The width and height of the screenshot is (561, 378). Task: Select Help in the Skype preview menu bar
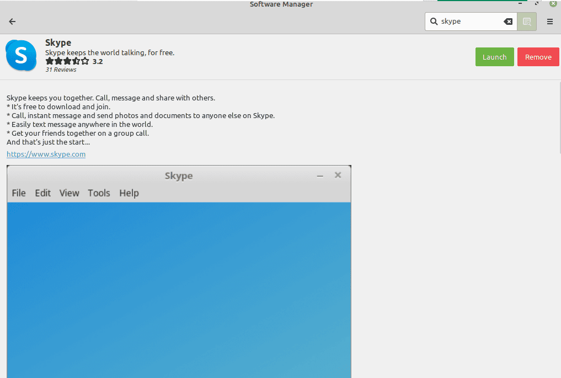pos(129,193)
